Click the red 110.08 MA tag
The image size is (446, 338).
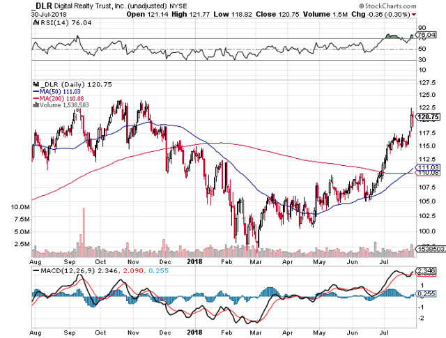point(428,173)
